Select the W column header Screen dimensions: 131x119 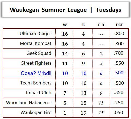(65, 25)
